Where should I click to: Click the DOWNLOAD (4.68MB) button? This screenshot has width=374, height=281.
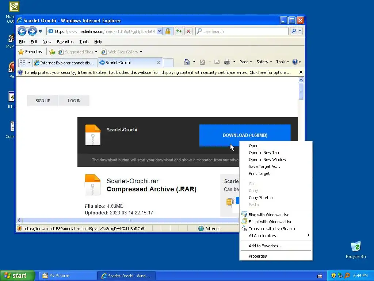245,135
